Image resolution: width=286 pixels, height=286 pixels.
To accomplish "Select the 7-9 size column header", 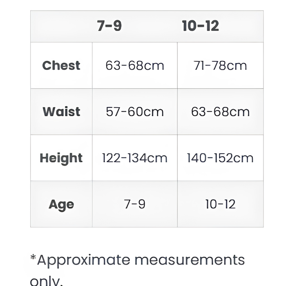I will click(109, 26).
